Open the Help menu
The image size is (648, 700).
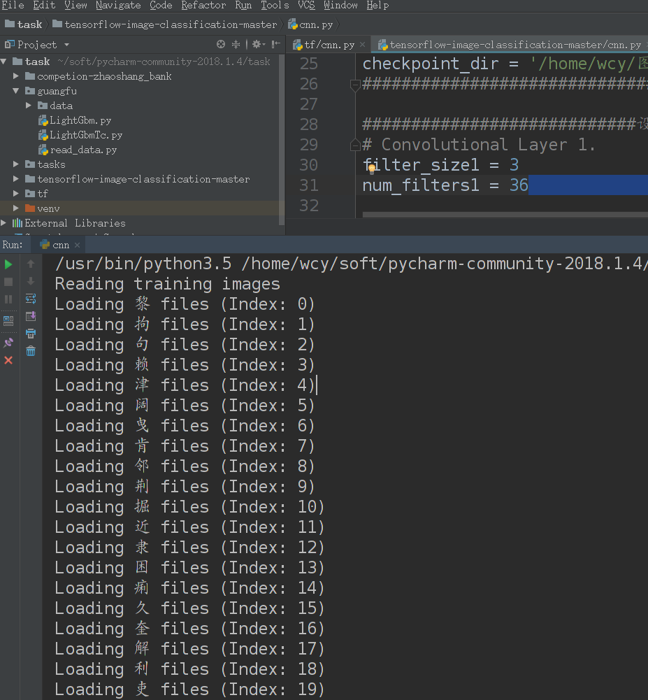(x=377, y=6)
